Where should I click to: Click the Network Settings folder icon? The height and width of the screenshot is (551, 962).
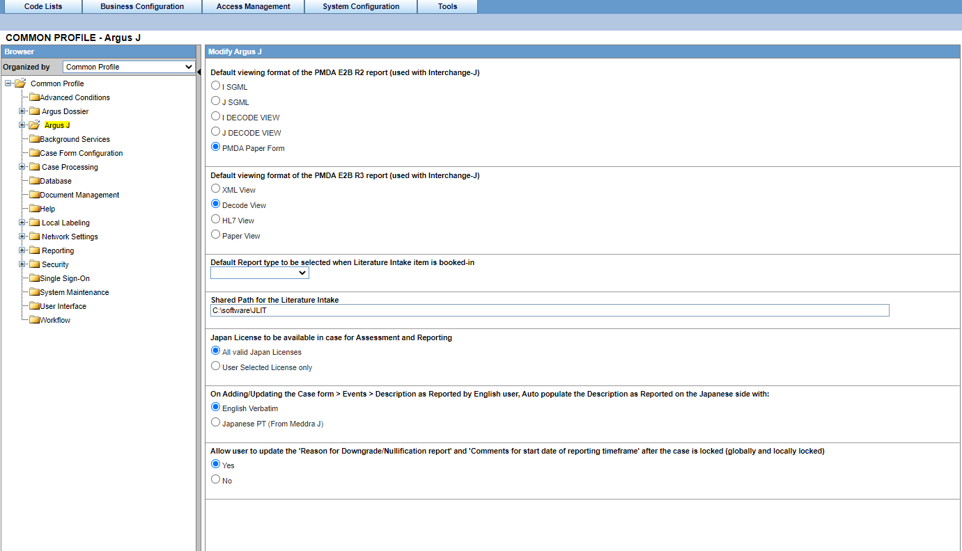click(x=34, y=237)
